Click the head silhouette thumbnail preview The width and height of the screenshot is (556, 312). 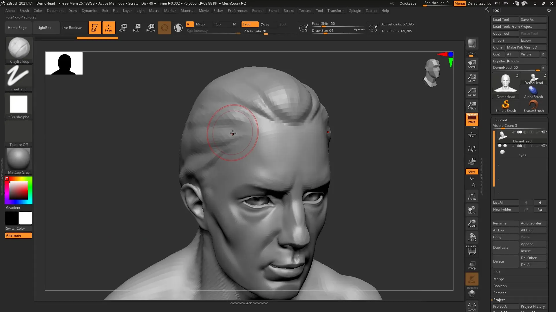coord(64,63)
